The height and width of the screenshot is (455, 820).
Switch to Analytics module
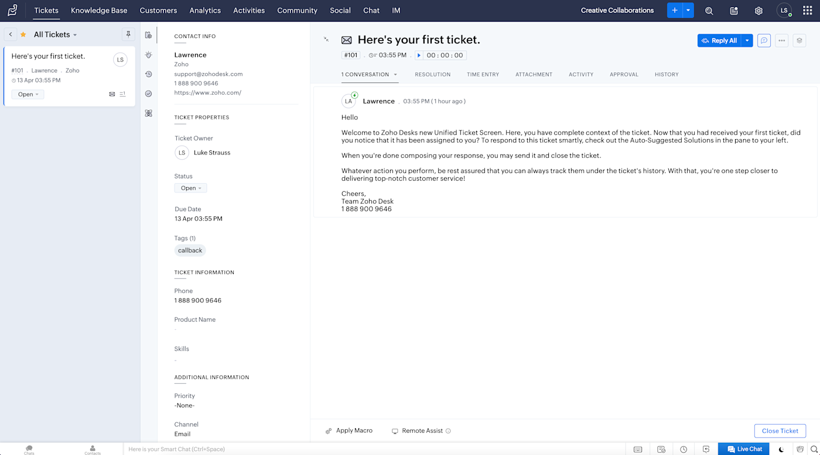[205, 11]
